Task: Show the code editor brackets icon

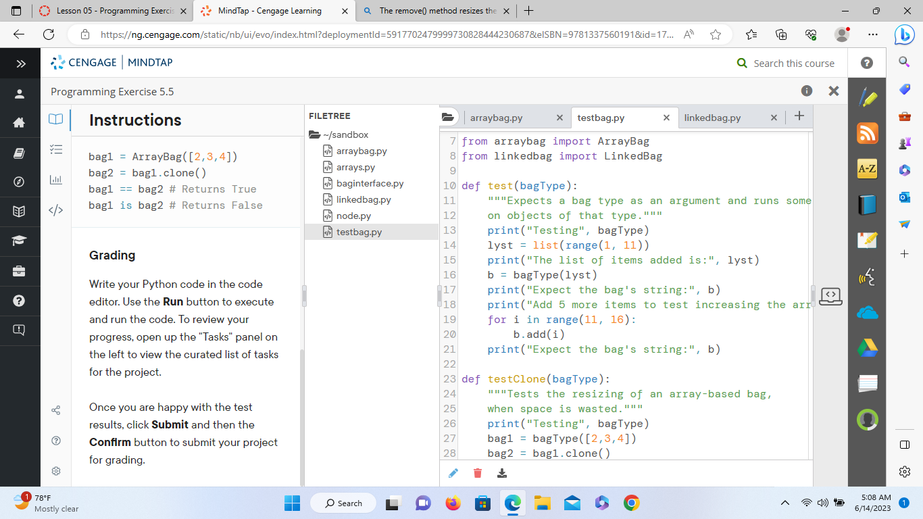Action: coord(55,210)
